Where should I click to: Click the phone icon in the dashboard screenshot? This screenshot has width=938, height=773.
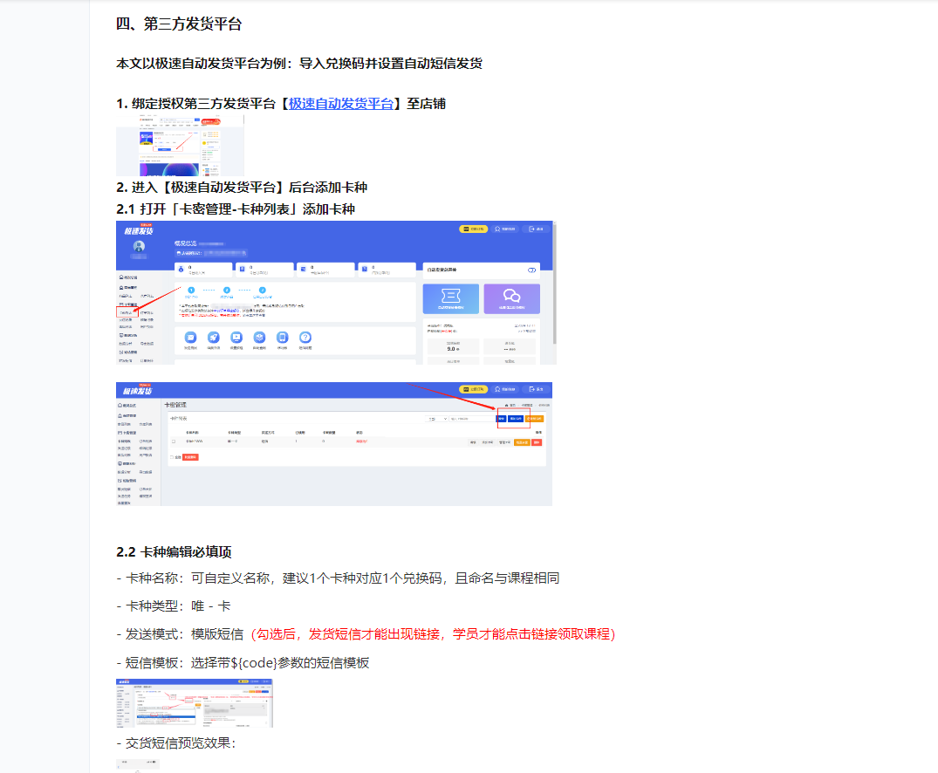coord(283,338)
